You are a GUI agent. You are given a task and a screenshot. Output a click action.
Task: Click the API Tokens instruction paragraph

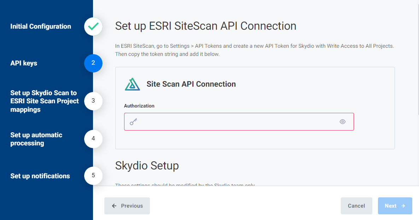point(254,50)
